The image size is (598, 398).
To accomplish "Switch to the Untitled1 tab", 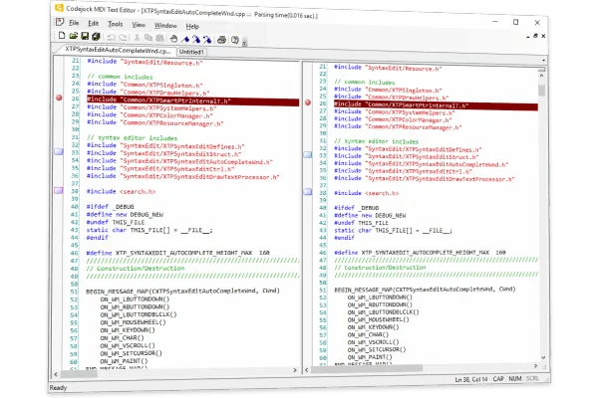I will click(x=191, y=52).
